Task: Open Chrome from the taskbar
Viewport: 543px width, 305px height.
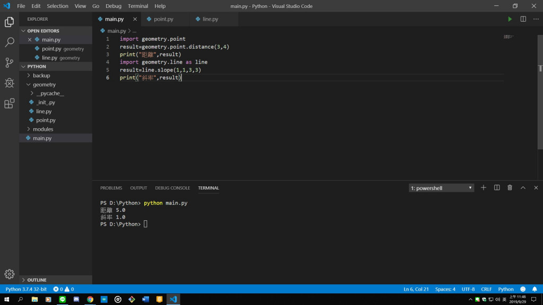Action: click(90, 299)
